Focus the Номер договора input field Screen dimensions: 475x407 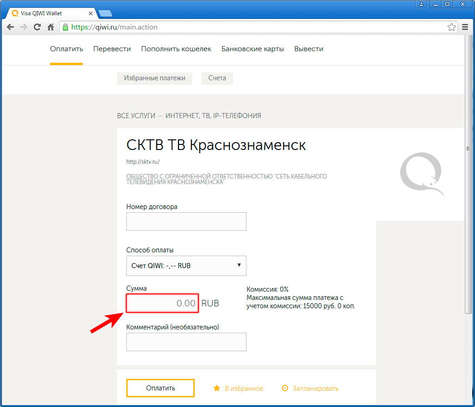coord(186,221)
